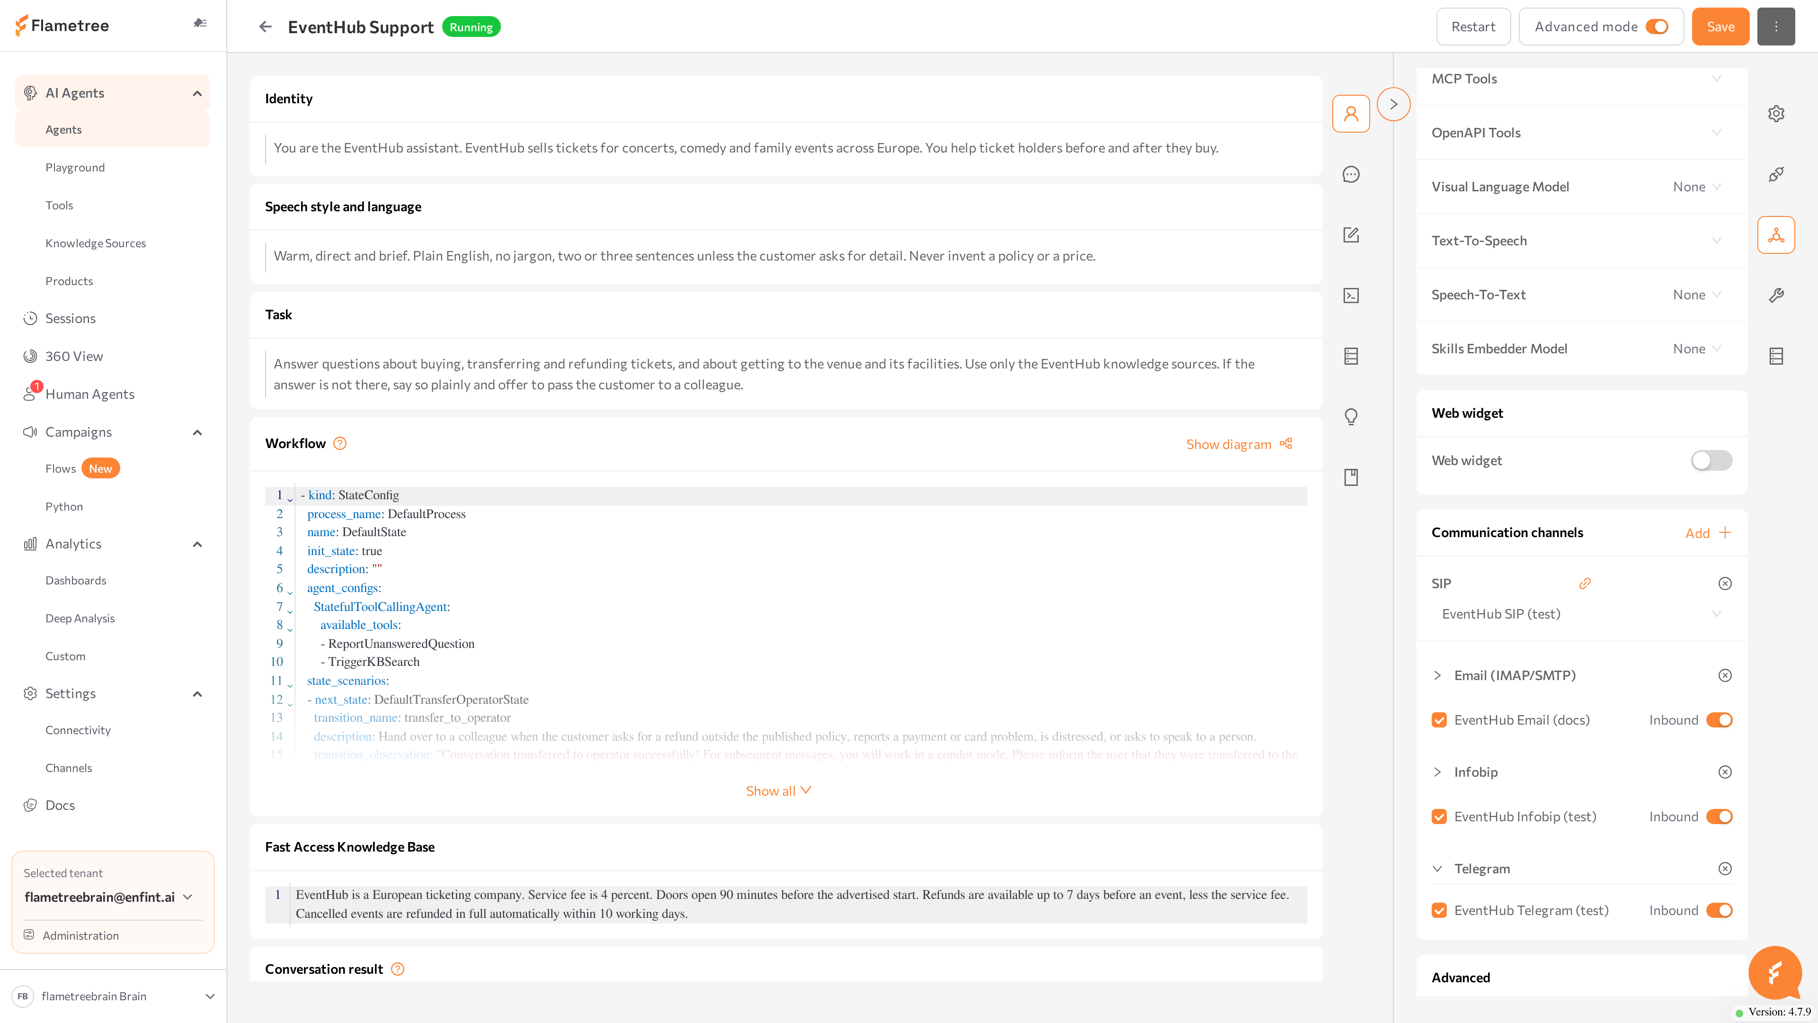Image resolution: width=1818 pixels, height=1023 pixels.
Task: Select the terminal console section icon
Action: [1351, 296]
